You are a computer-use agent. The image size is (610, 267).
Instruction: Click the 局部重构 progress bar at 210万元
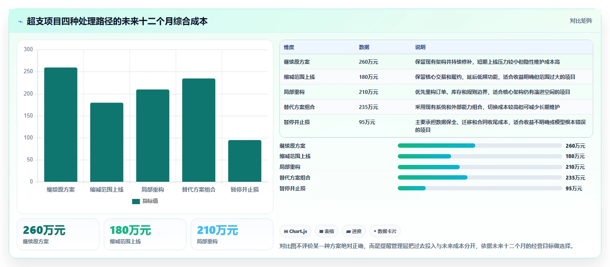tap(480, 167)
